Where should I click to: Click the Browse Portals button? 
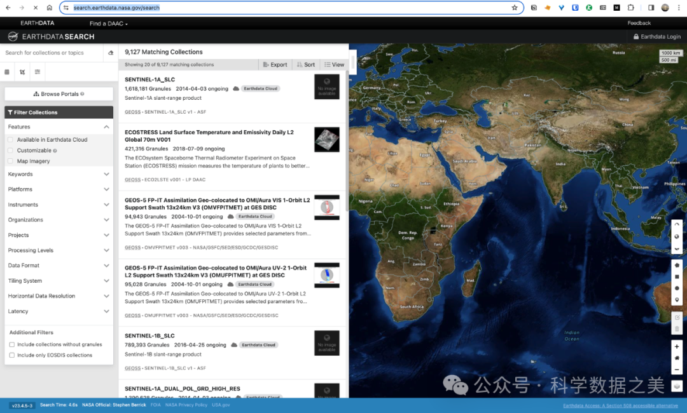59,94
